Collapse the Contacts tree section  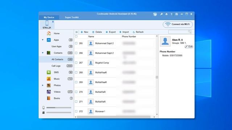tap(43, 53)
